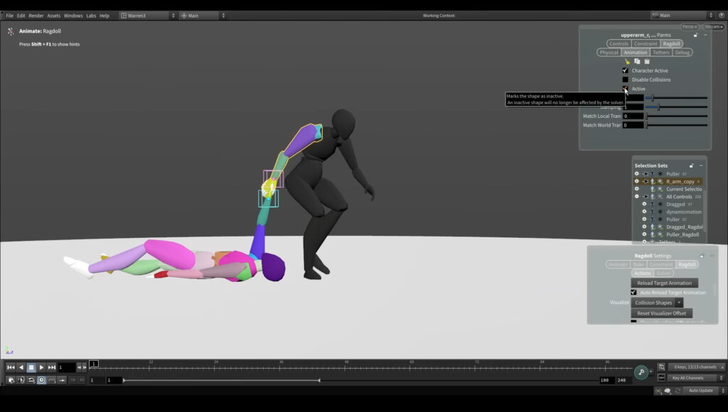Jump to last frame in playbar

51,367
